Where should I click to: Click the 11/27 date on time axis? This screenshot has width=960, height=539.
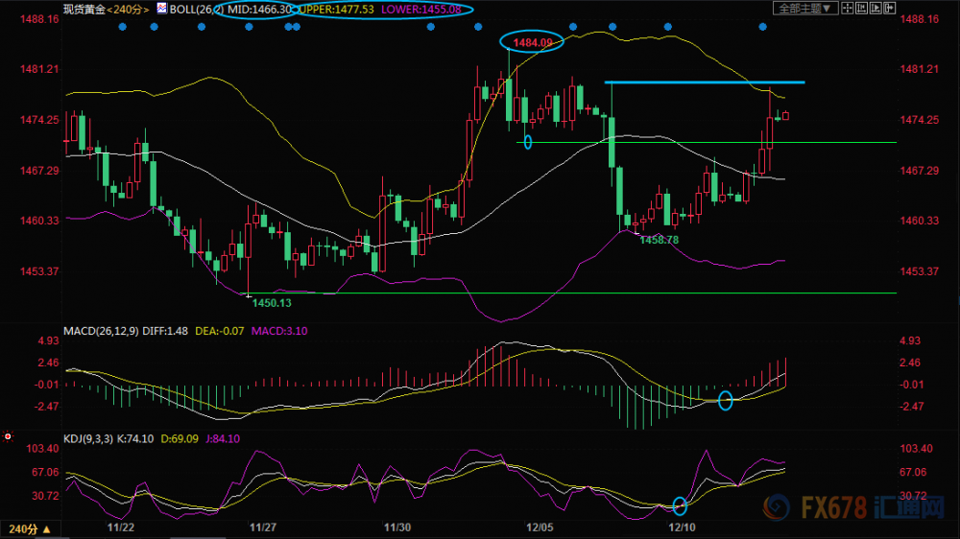tap(263, 527)
